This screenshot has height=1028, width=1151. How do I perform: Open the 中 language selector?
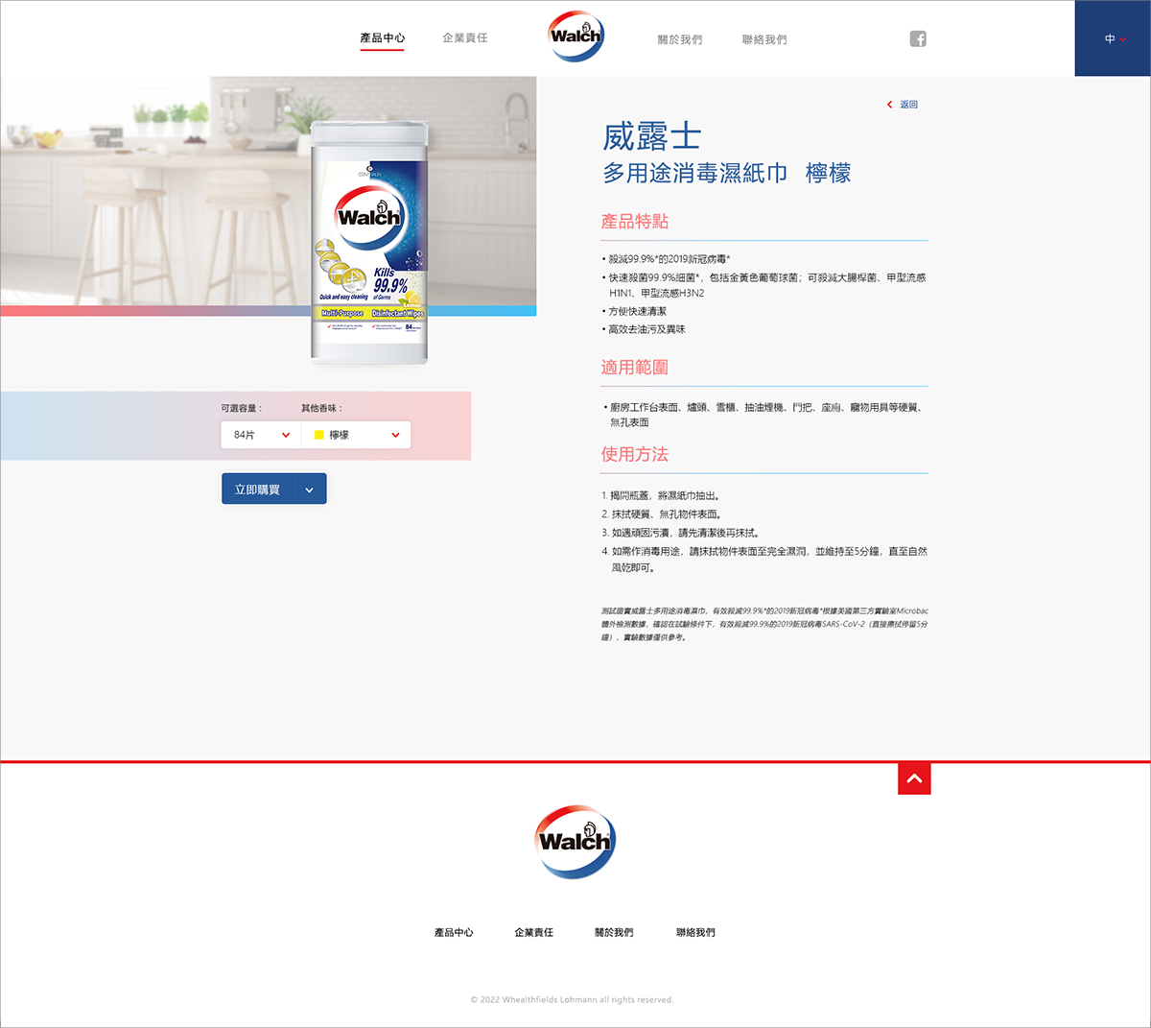click(1113, 39)
